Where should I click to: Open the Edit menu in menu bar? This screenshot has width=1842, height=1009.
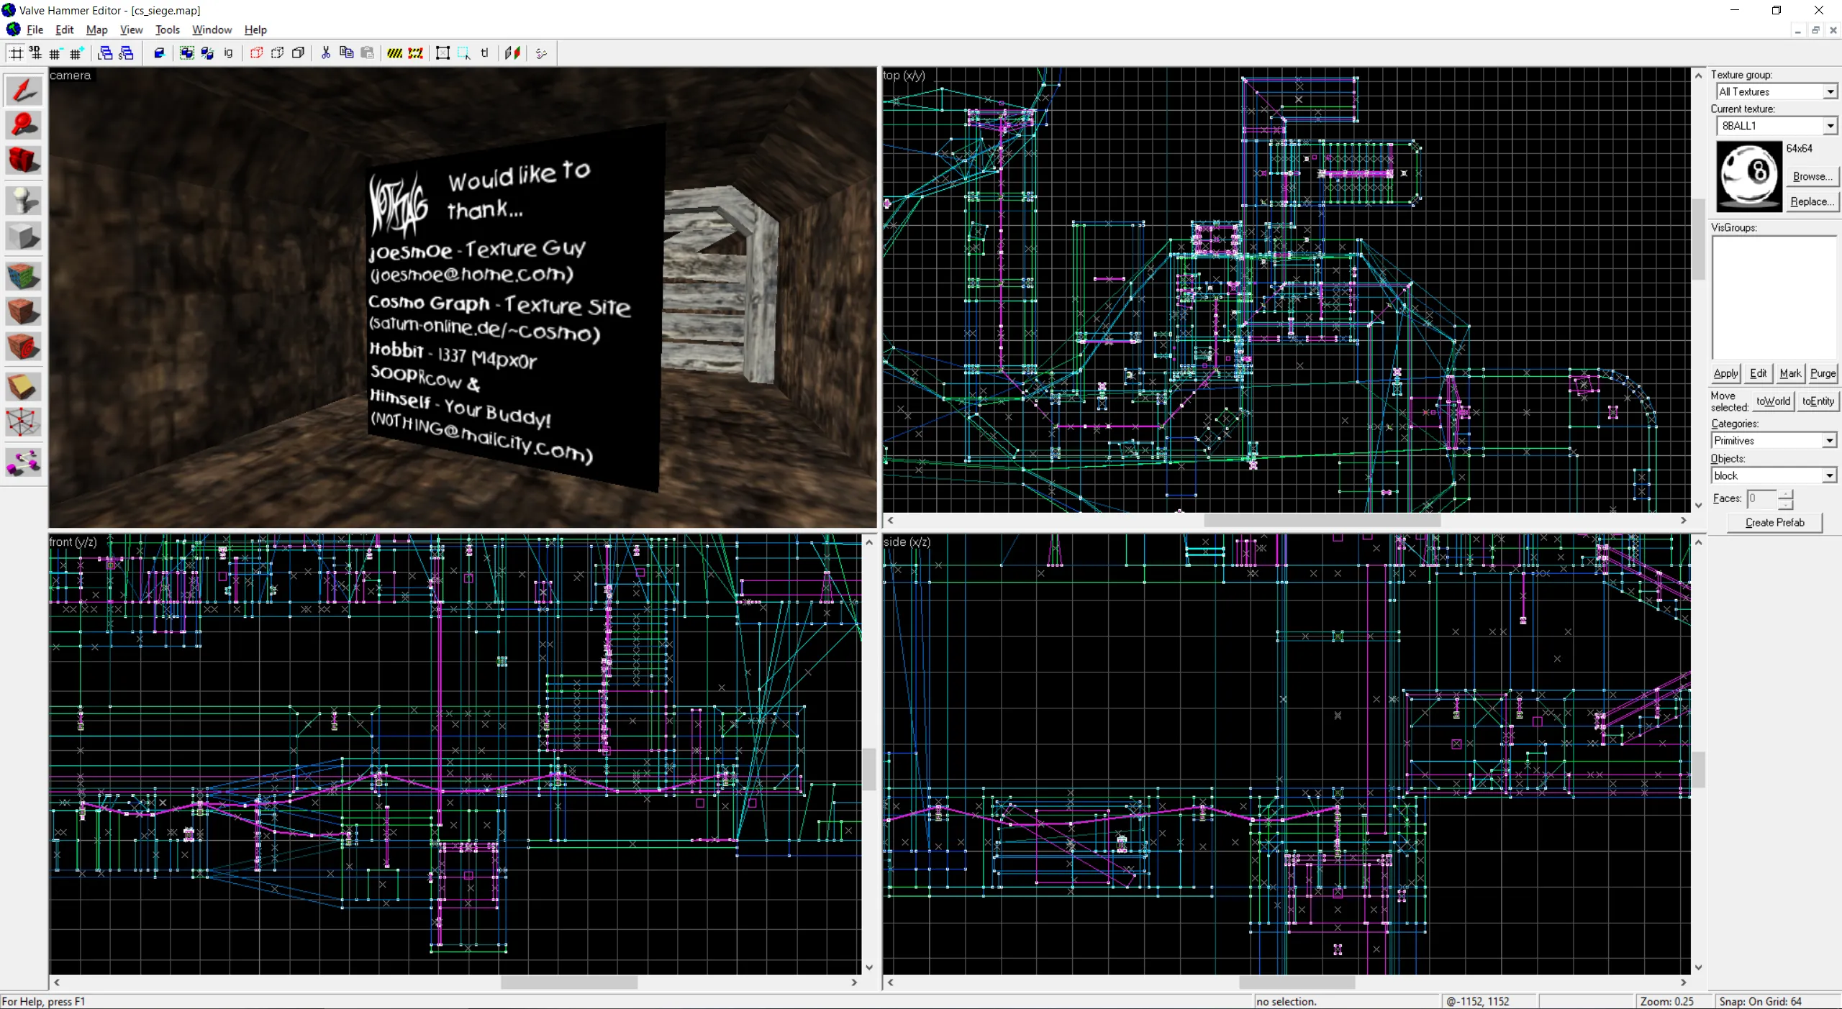[65, 29]
